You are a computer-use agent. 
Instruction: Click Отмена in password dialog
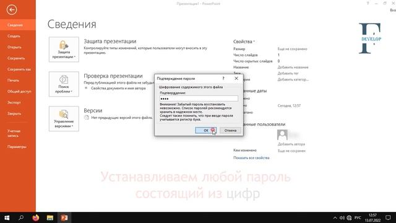click(x=230, y=131)
